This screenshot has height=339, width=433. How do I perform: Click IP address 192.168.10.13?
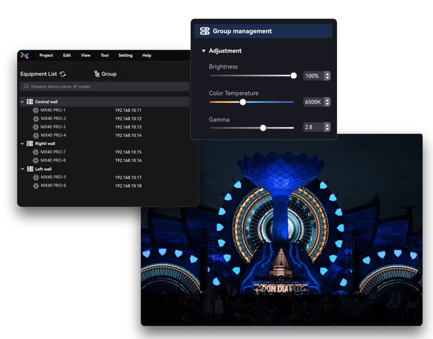pyautogui.click(x=128, y=127)
